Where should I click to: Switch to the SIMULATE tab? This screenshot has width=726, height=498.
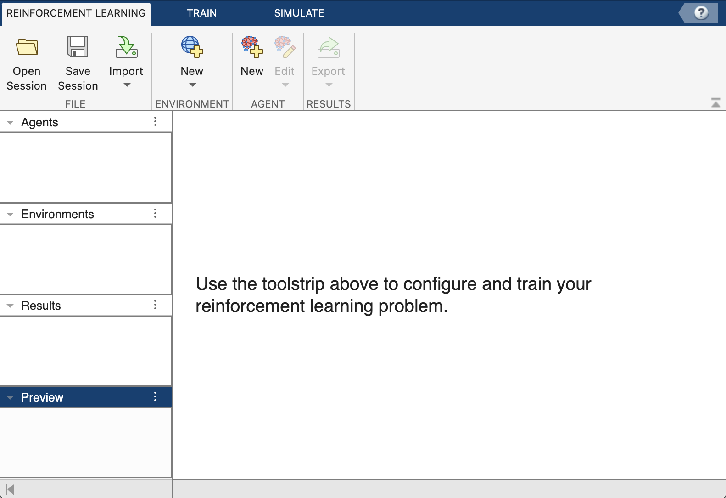[299, 13]
